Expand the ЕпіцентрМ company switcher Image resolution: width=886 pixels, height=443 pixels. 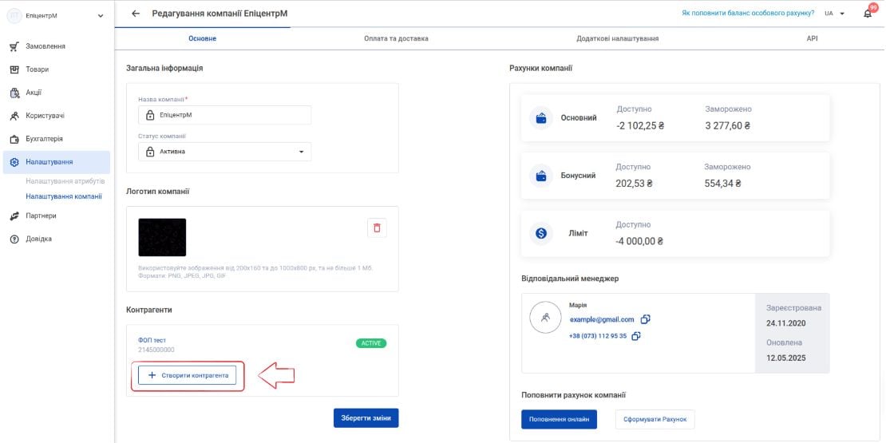[x=56, y=16]
